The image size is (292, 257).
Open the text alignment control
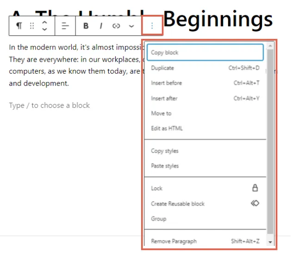pos(65,26)
